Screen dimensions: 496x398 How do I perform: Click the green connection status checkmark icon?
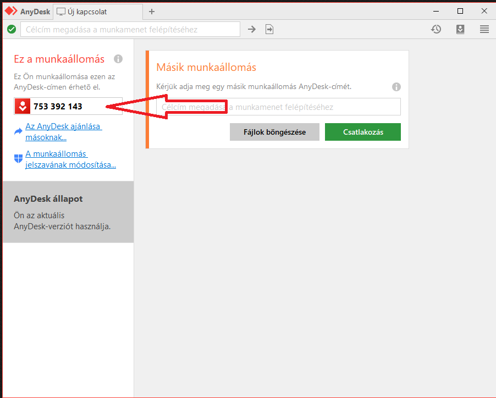click(x=12, y=29)
